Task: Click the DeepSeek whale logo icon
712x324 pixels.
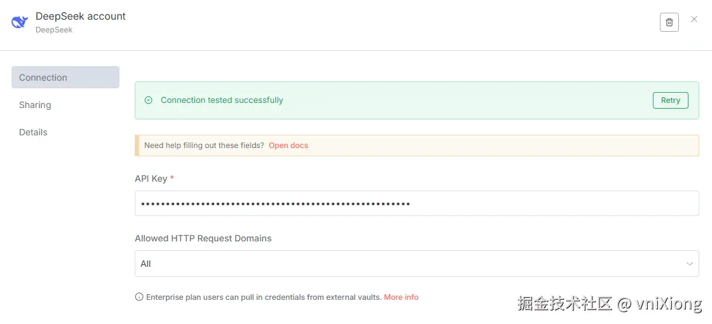Action: click(20, 22)
